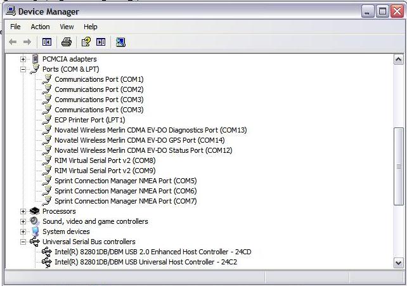The width and height of the screenshot is (407, 286).
Task: Select the Processors label
Action: (59, 211)
